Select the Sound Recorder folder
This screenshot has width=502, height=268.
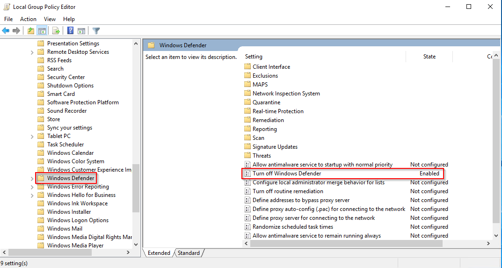coord(67,110)
